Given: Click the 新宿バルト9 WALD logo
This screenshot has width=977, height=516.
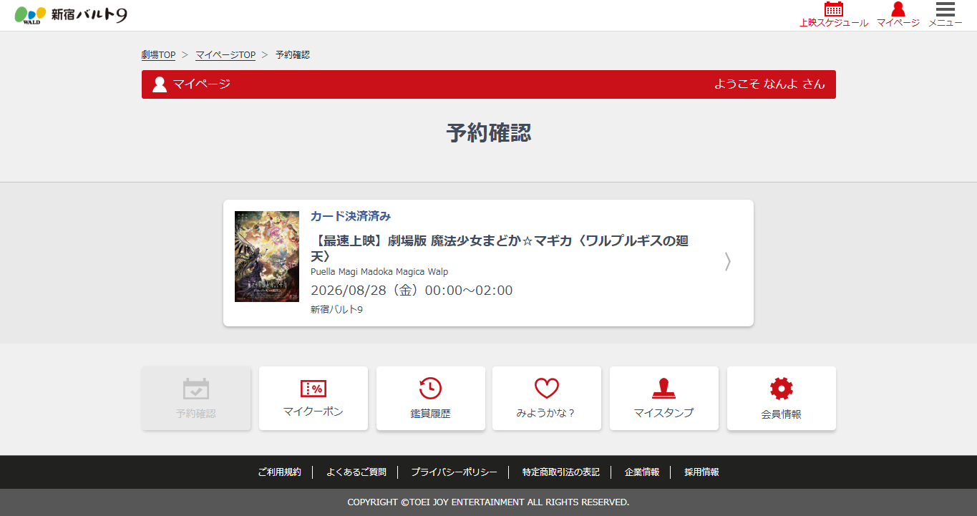Looking at the screenshot, I should (x=71, y=15).
